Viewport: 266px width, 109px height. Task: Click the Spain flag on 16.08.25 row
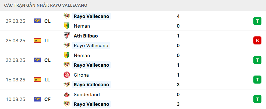(37, 80)
